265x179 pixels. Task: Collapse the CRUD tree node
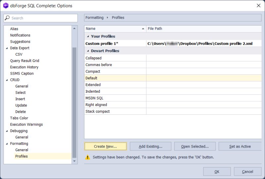click(7, 80)
